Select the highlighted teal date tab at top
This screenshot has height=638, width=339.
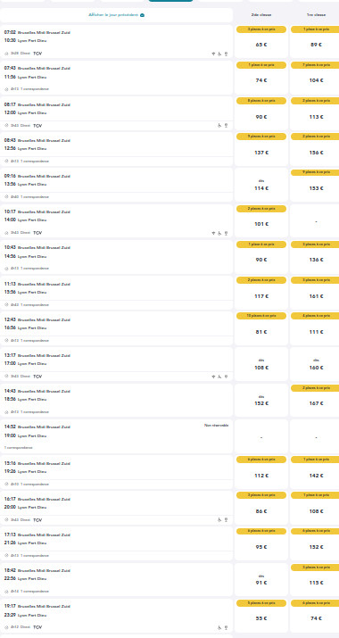170,1
